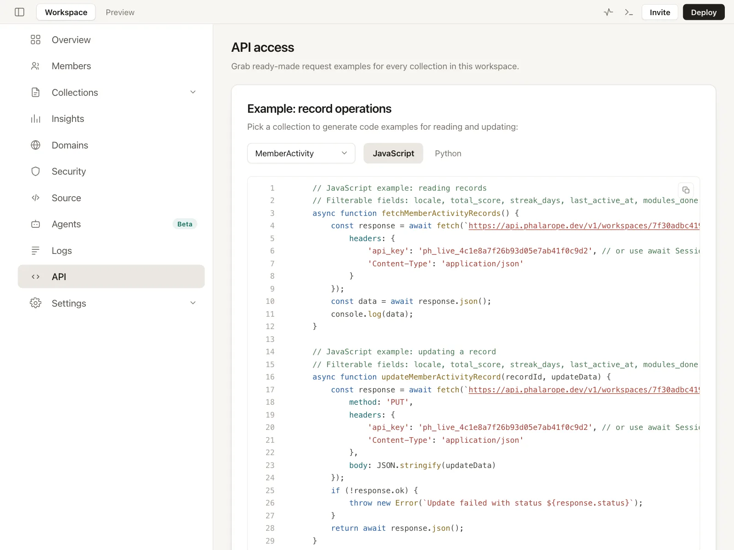Copy code using the copy icon
Image resolution: width=734 pixels, height=550 pixels.
686,190
